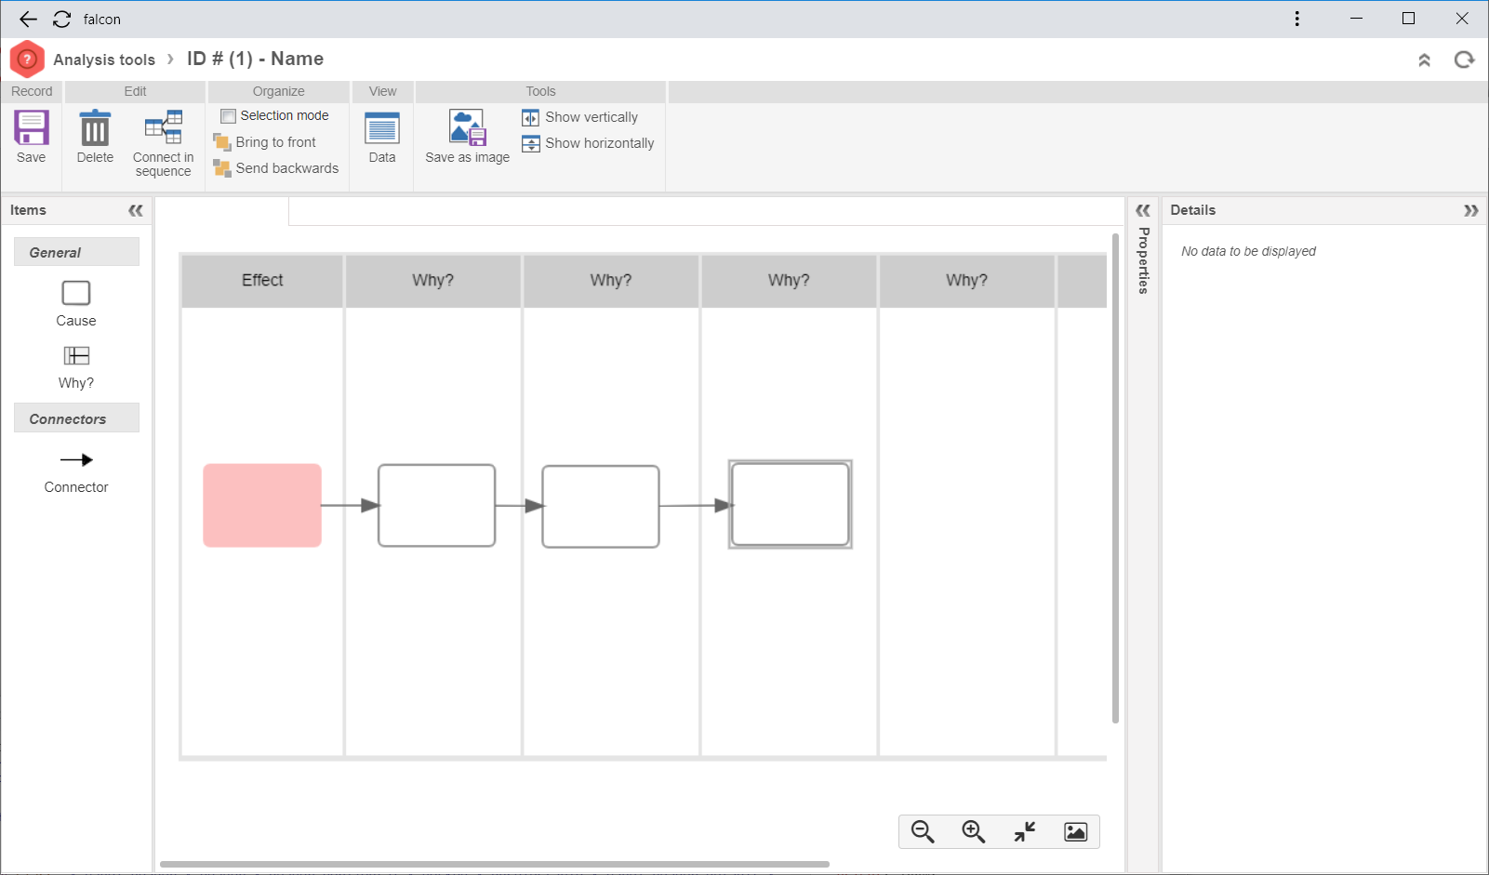
Task: Select the first cause box after Effect
Action: [436, 506]
